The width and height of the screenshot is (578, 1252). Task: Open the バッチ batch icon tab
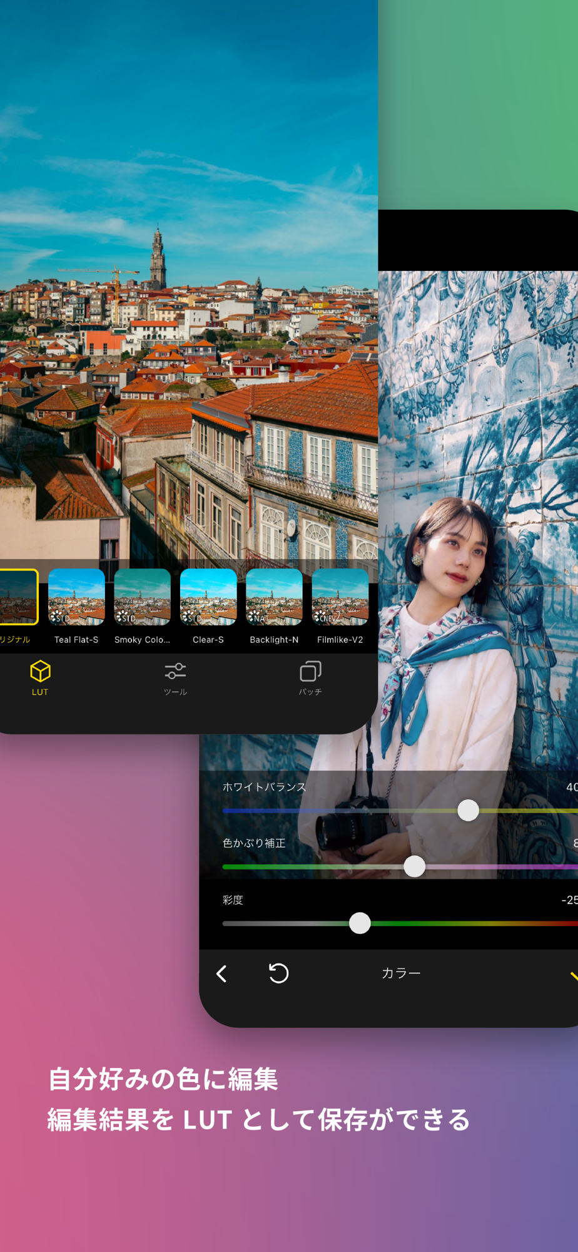(310, 679)
